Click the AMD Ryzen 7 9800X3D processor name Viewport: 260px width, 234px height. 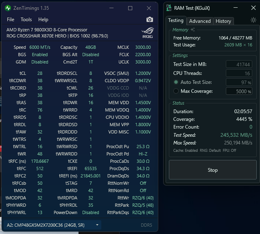[x=47, y=30]
